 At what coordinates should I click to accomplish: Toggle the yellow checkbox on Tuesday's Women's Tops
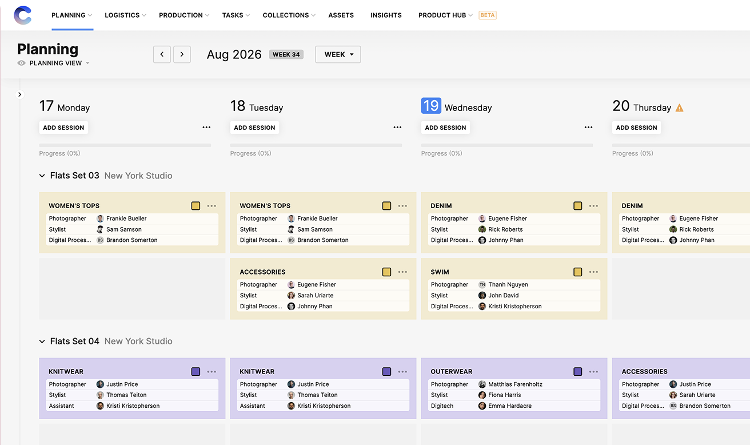(386, 206)
